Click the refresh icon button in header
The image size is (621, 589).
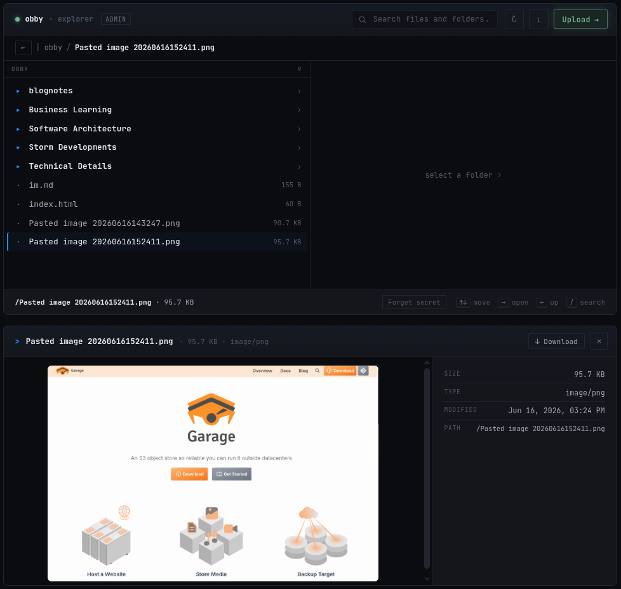(514, 19)
